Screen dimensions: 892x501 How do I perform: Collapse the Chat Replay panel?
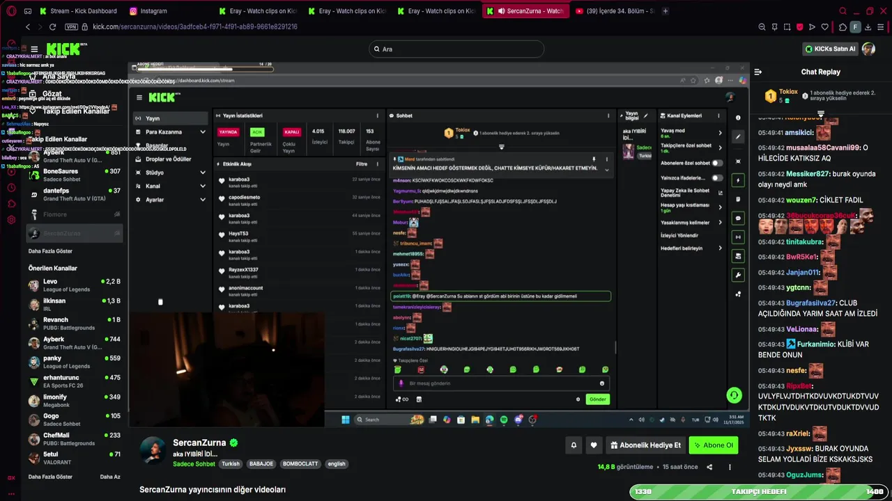[x=758, y=72]
